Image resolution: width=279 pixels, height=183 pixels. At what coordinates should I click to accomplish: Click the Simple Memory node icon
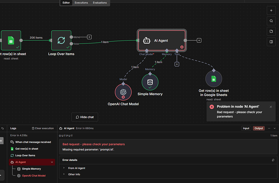click(150, 82)
